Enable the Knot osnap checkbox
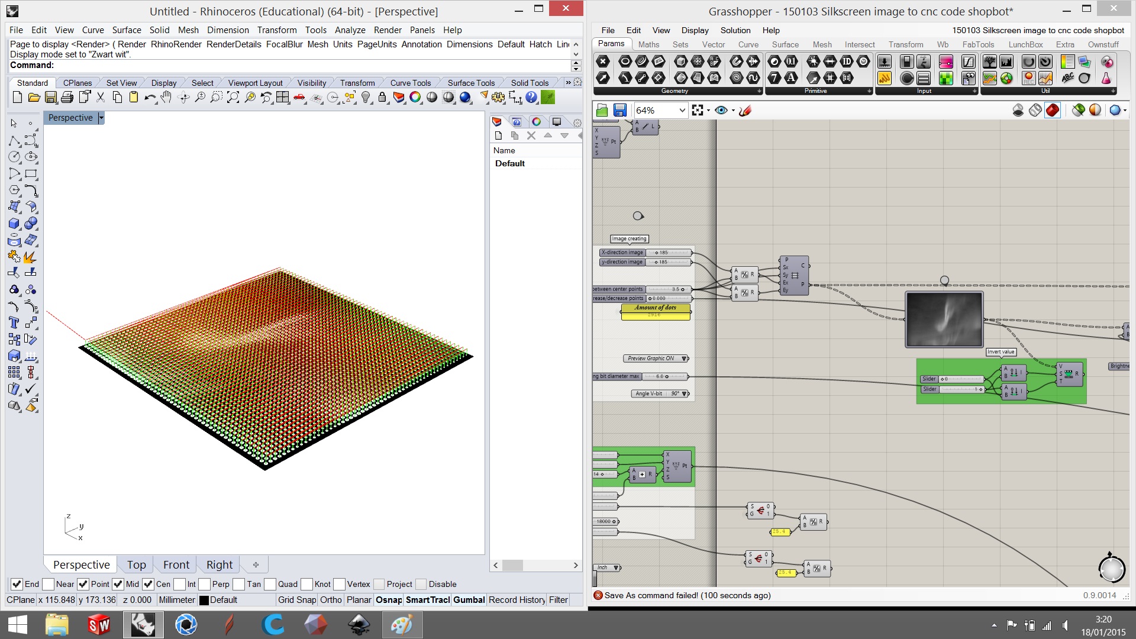The height and width of the screenshot is (639, 1136). 306,584
